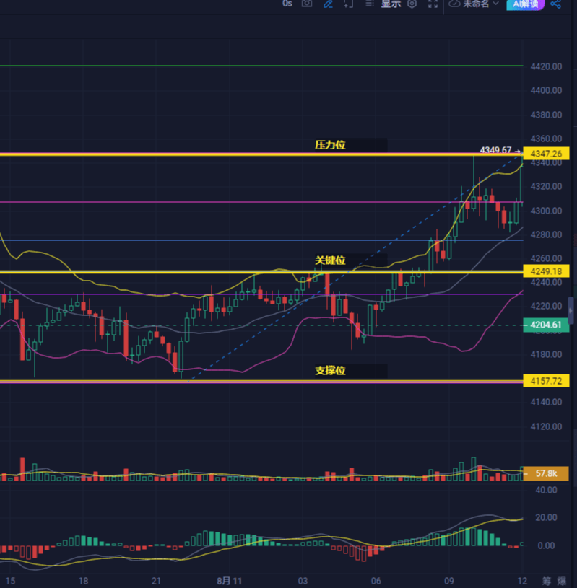Screen dimensions: 577x588
Task: Click the 4260.00 axis label
Action: click(546, 258)
